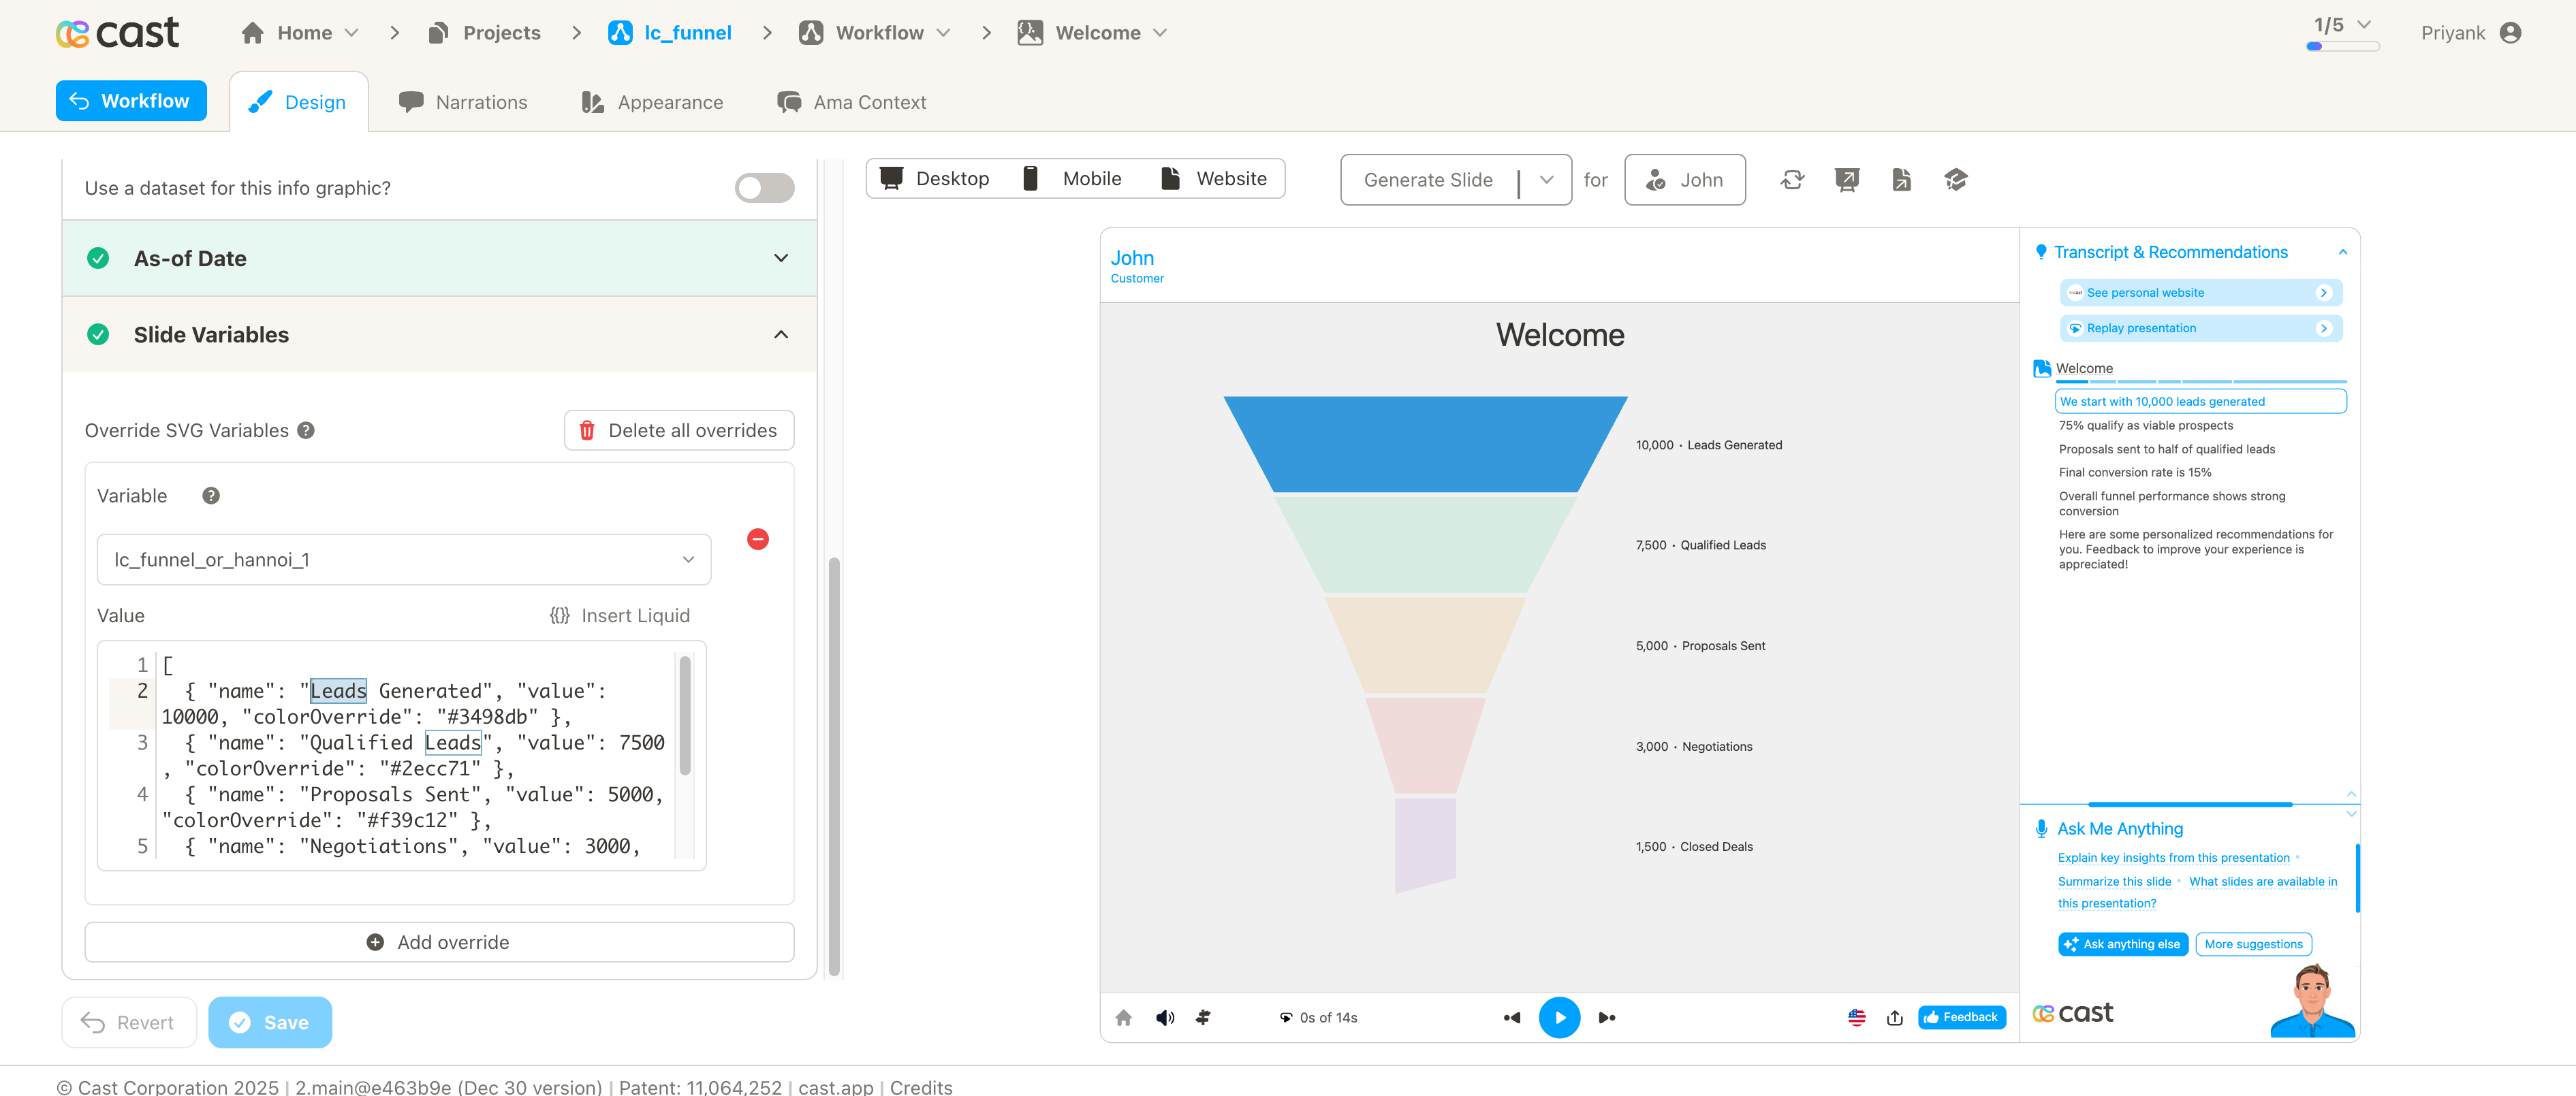Screen dimensions: 2576x1096
Task: Click the Add override button
Action: click(x=439, y=942)
